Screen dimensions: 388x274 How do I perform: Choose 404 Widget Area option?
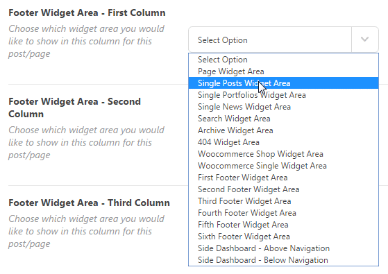(283, 142)
